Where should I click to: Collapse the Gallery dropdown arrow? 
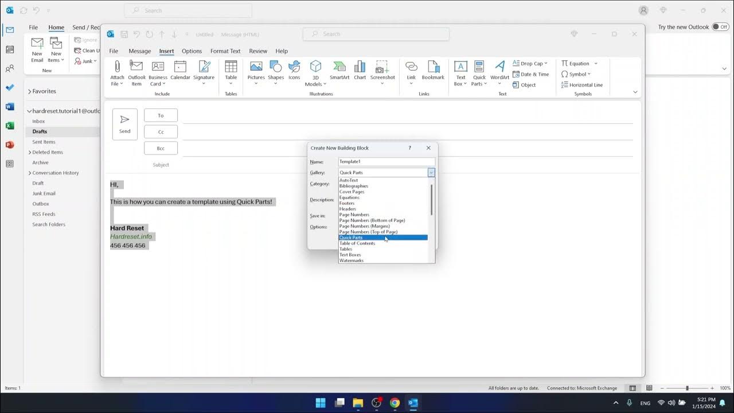(x=431, y=173)
